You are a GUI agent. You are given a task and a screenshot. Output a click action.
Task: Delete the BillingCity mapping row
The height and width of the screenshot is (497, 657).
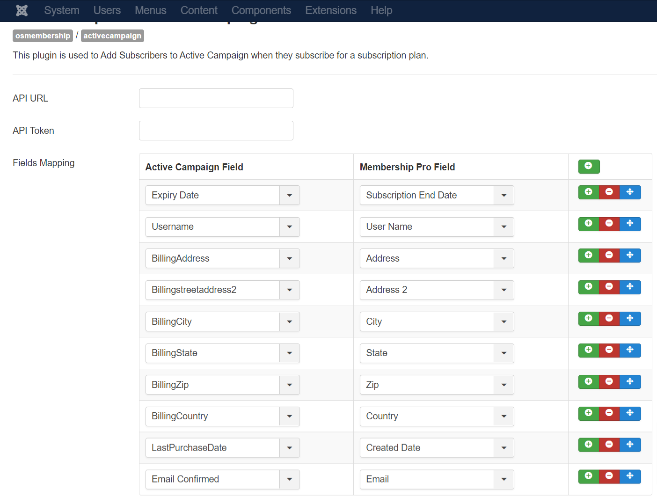[x=609, y=319]
